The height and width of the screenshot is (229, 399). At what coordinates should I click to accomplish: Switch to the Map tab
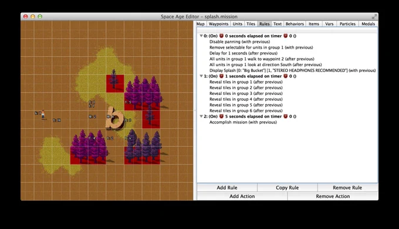click(200, 24)
